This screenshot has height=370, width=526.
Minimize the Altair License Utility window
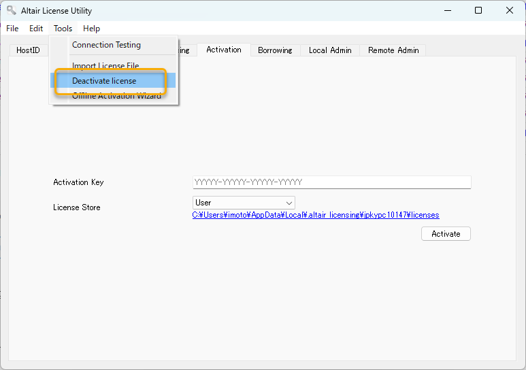[x=448, y=10]
